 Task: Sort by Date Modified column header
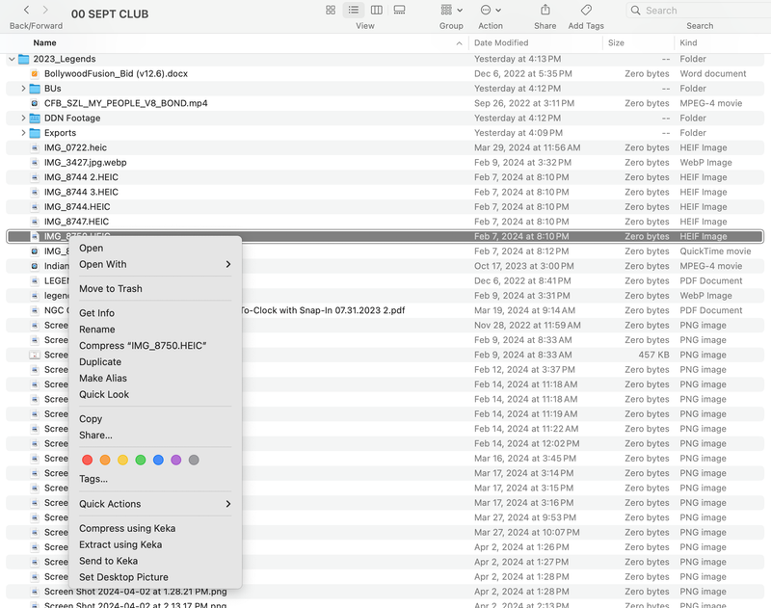[x=501, y=43]
